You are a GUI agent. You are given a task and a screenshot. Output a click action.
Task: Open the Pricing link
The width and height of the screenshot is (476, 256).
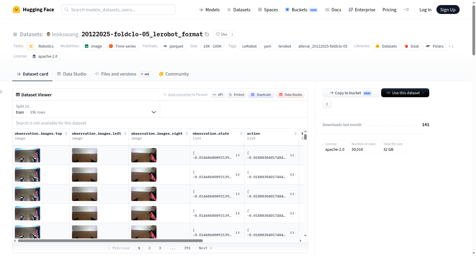click(389, 10)
